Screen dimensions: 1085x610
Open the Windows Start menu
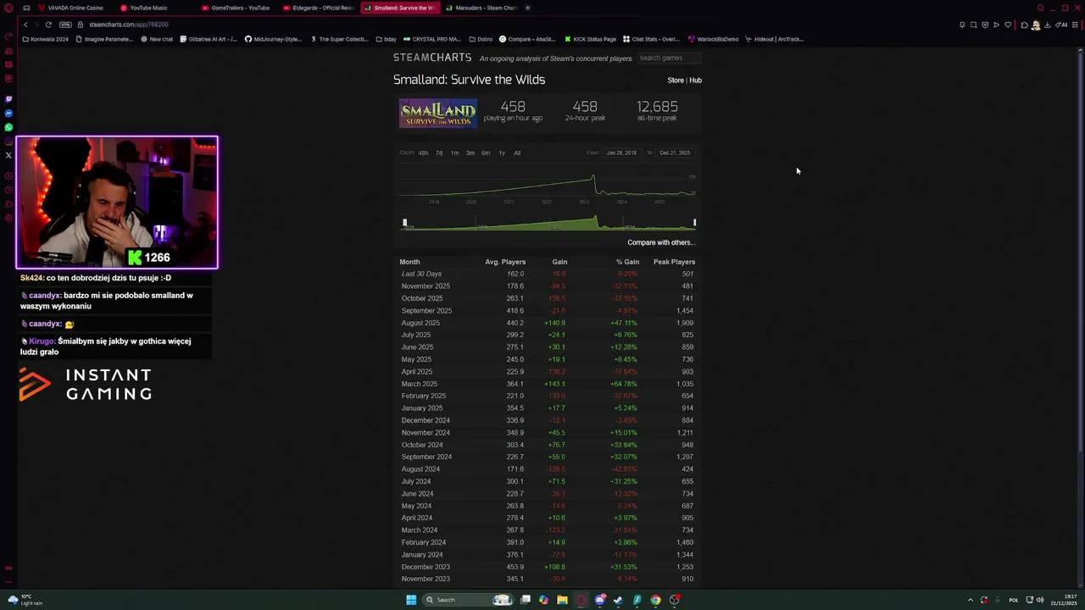(x=411, y=600)
